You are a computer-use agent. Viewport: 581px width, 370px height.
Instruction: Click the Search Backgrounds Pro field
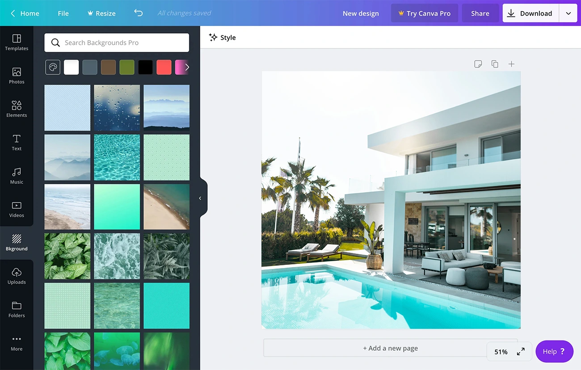(x=116, y=43)
